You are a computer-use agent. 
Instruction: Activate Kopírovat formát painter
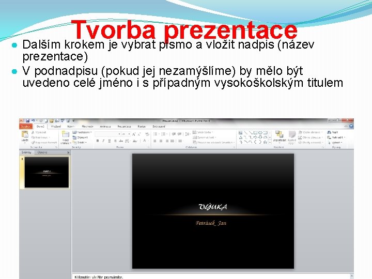(44, 143)
